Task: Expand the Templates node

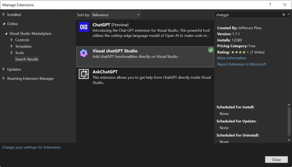Action: coord(11,46)
